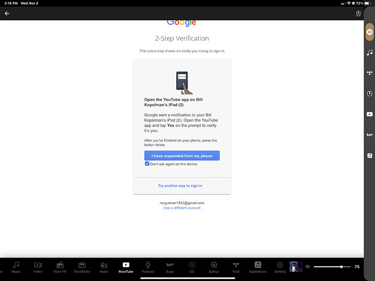The image size is (375, 281).
Task: Click the mogulman1943@gmail.com address text
Action: pos(182,203)
